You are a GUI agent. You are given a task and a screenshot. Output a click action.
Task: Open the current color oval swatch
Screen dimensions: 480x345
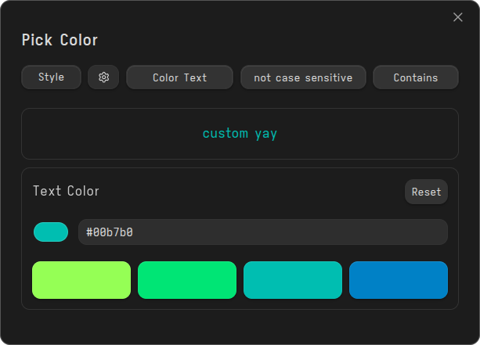pos(51,232)
